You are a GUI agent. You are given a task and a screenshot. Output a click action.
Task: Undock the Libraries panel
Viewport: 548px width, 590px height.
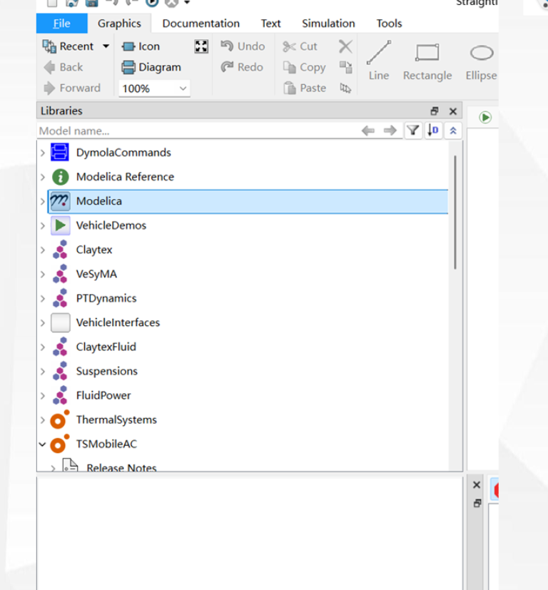pyautogui.click(x=434, y=111)
